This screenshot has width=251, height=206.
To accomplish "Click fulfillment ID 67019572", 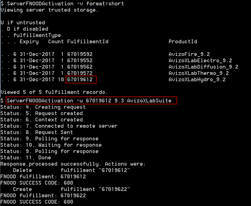I will pos(80,73).
